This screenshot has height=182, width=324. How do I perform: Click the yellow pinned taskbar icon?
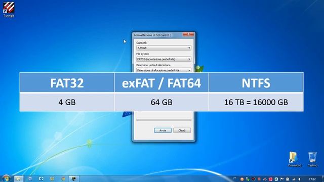coord(52,178)
